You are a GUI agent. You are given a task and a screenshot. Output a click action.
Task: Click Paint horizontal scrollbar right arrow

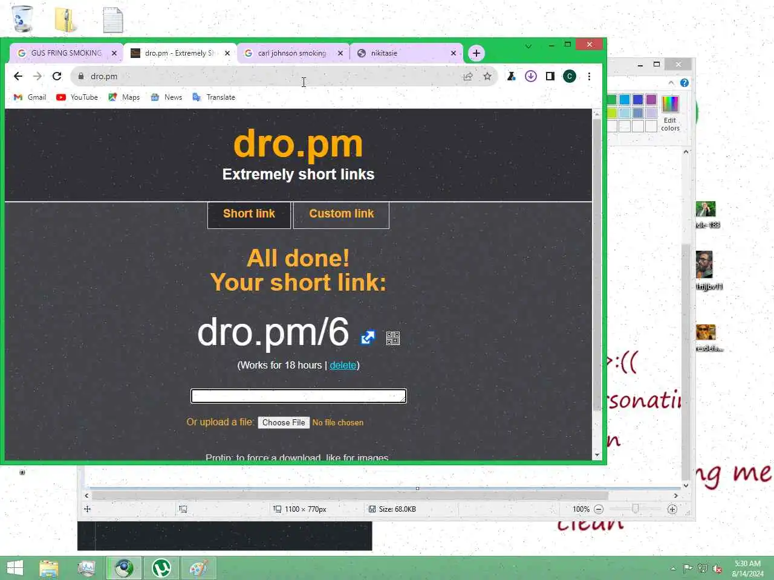tap(676, 495)
